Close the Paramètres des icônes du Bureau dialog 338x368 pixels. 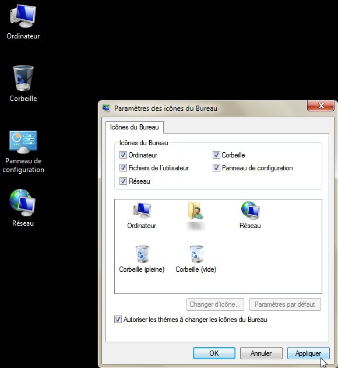click(x=321, y=106)
